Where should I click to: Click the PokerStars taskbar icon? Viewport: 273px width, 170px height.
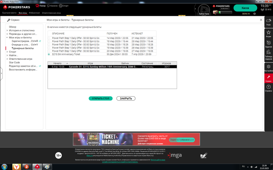[37, 167]
